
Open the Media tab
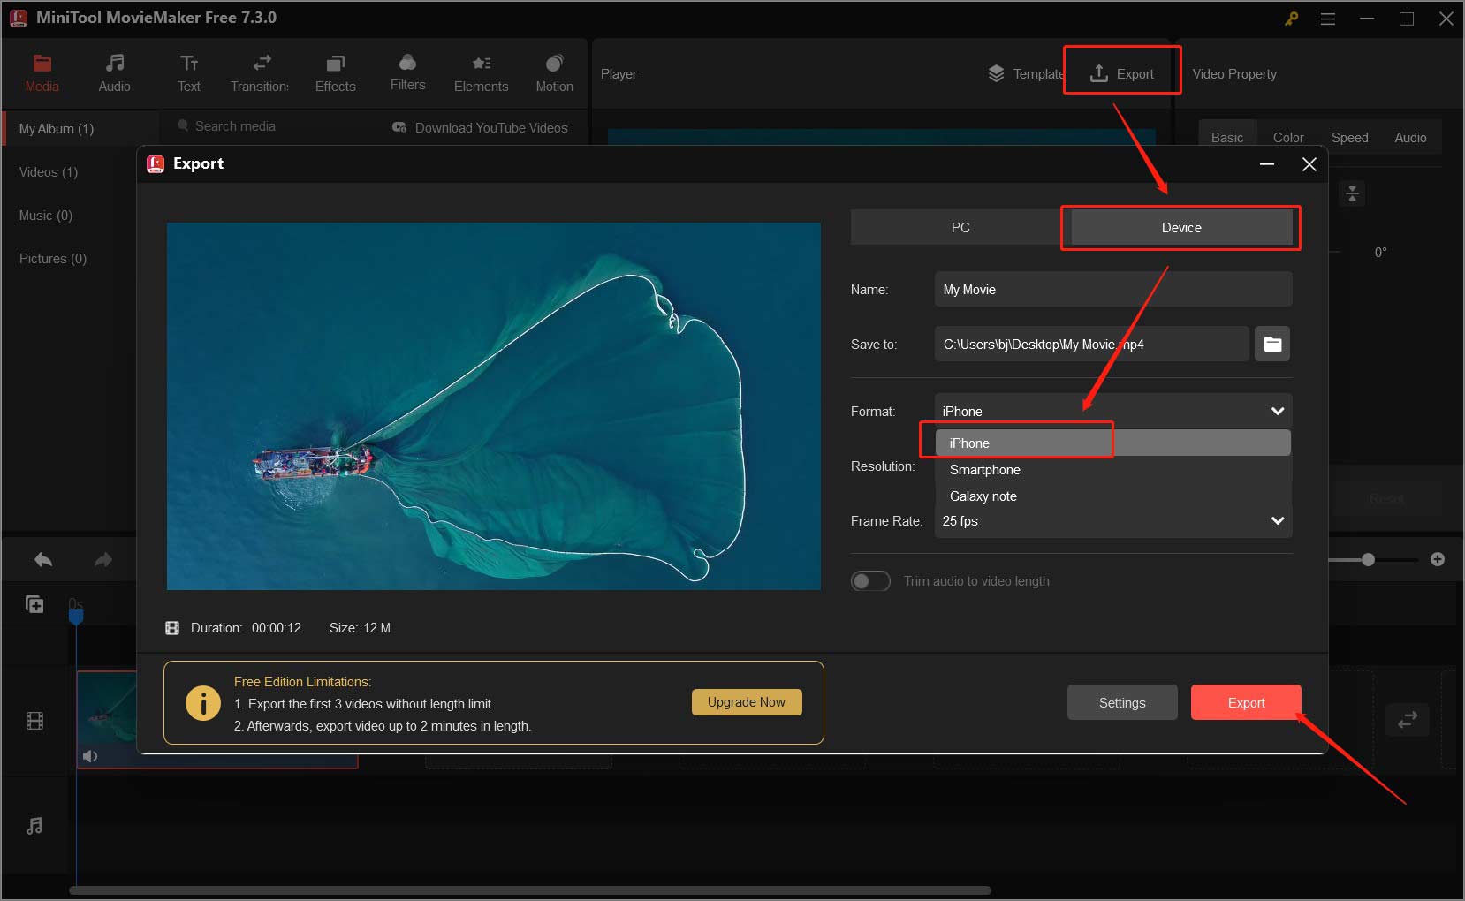point(42,73)
